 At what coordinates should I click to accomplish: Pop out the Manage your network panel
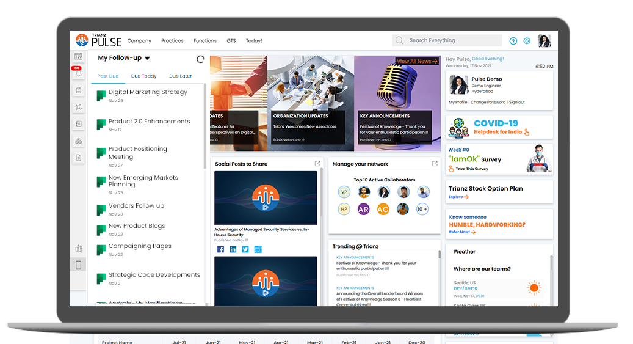(435, 164)
